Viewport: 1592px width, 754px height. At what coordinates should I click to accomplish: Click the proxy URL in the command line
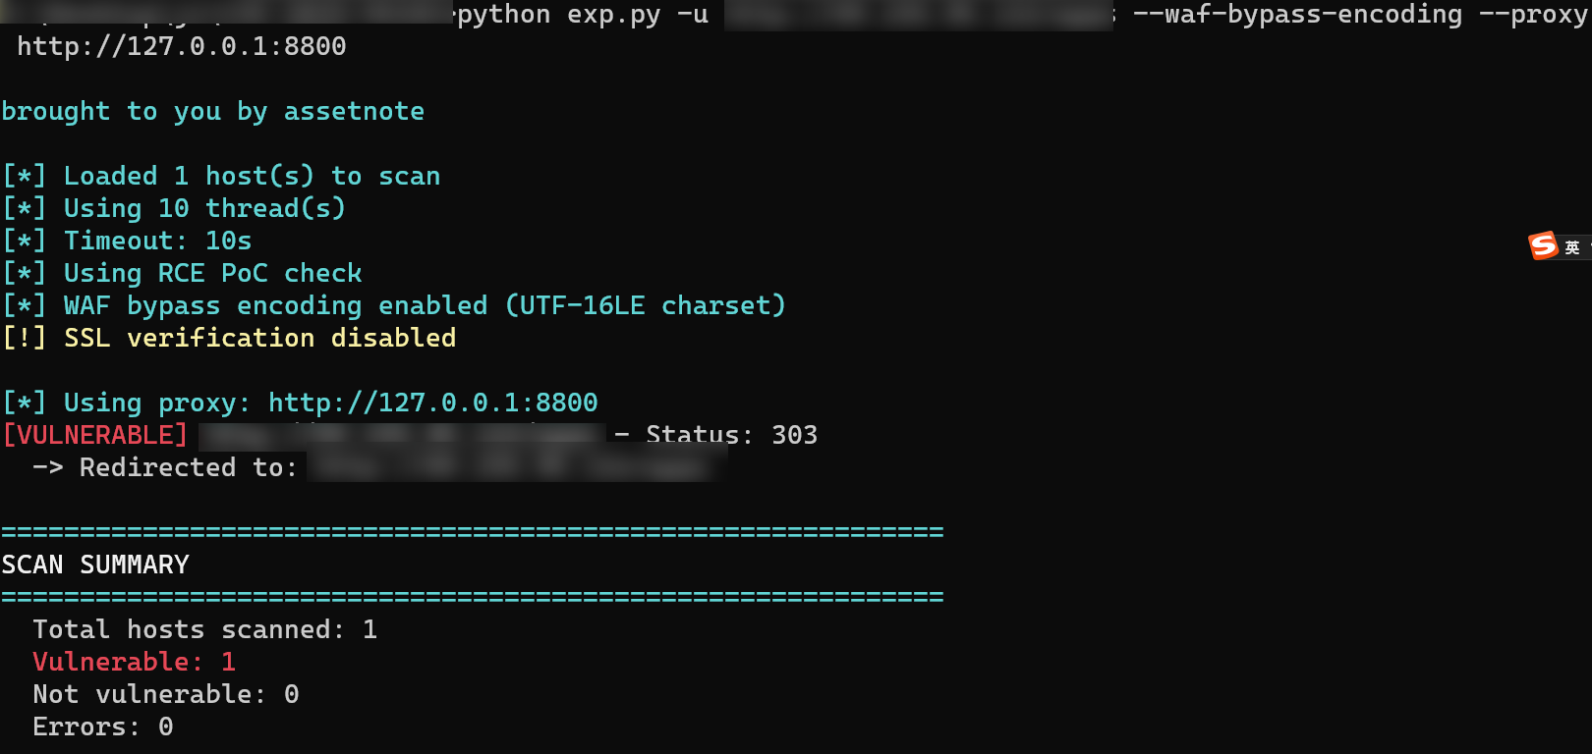[182, 46]
